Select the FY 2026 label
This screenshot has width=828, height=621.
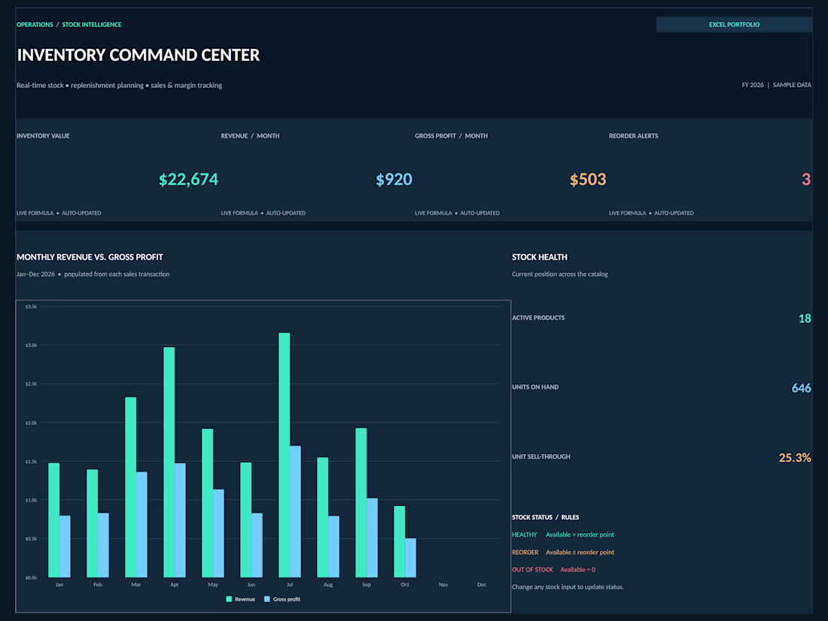point(753,84)
